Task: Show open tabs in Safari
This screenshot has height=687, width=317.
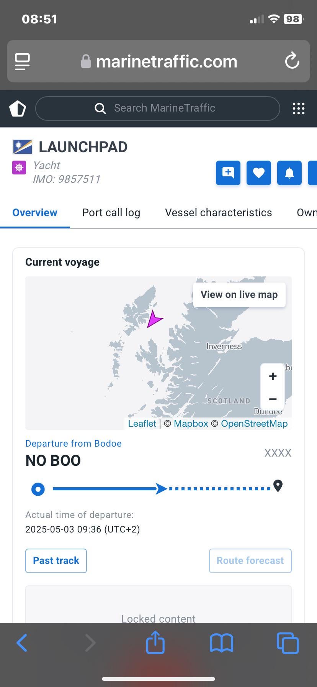Action: pos(288,643)
